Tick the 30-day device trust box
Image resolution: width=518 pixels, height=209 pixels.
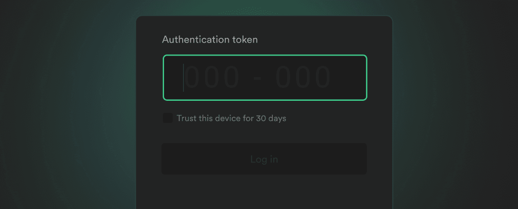(x=167, y=118)
